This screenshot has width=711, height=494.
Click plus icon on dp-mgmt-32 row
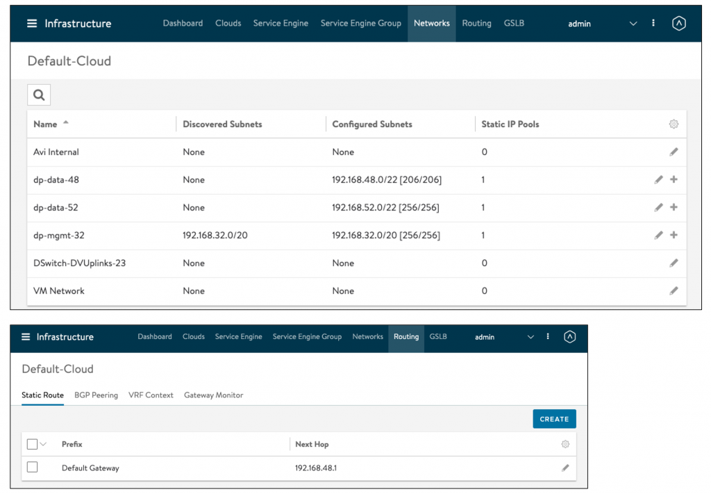pyautogui.click(x=674, y=236)
